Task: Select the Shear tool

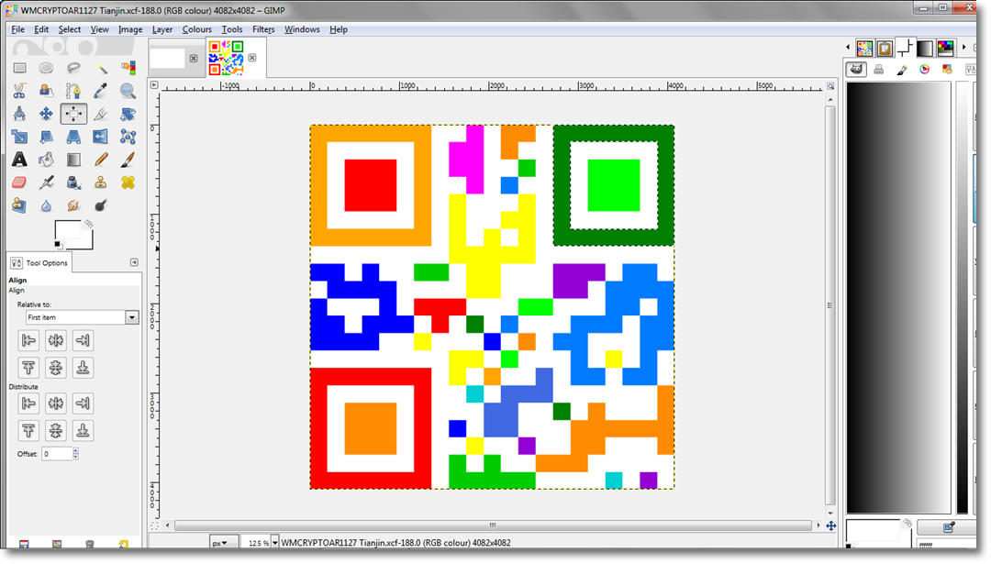Action: pos(46,137)
